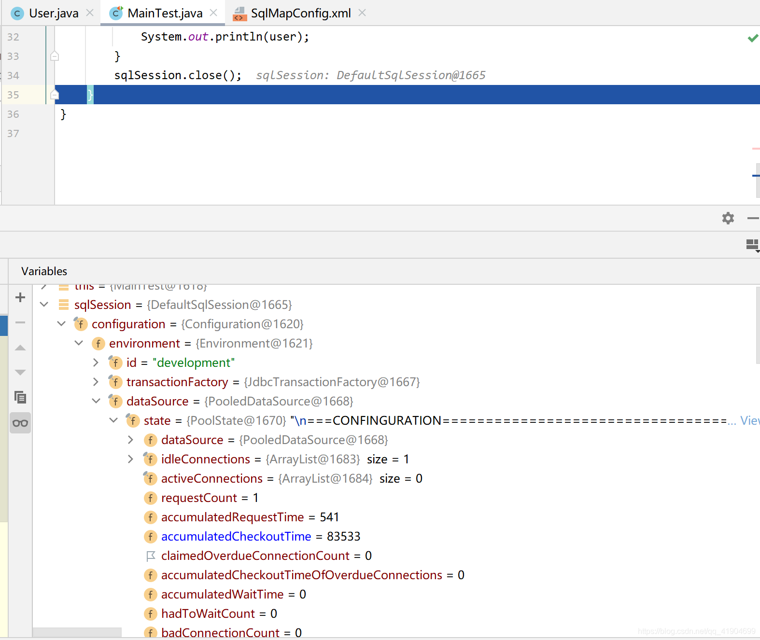760x640 pixels.
Task: Add a new watch with plus icon
Action: point(20,297)
